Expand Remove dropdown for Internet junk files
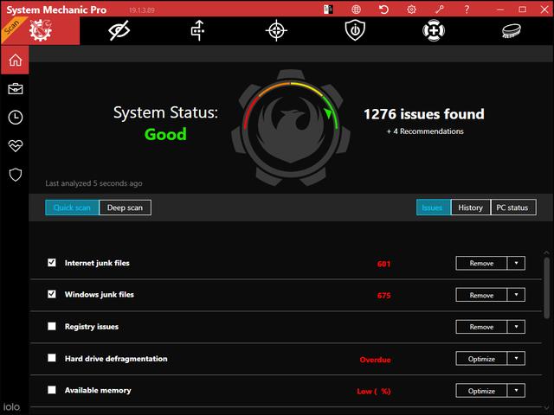This screenshot has width=554, height=415. (516, 263)
